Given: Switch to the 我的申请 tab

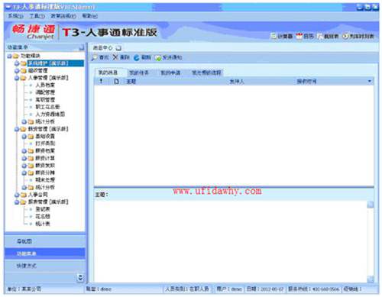Looking at the screenshot, I should pyautogui.click(x=170, y=73).
